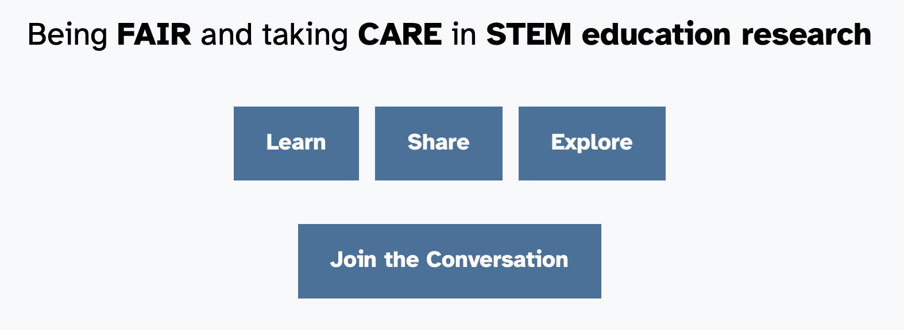
Task: Click the word in before STEM
Action: 464,35
